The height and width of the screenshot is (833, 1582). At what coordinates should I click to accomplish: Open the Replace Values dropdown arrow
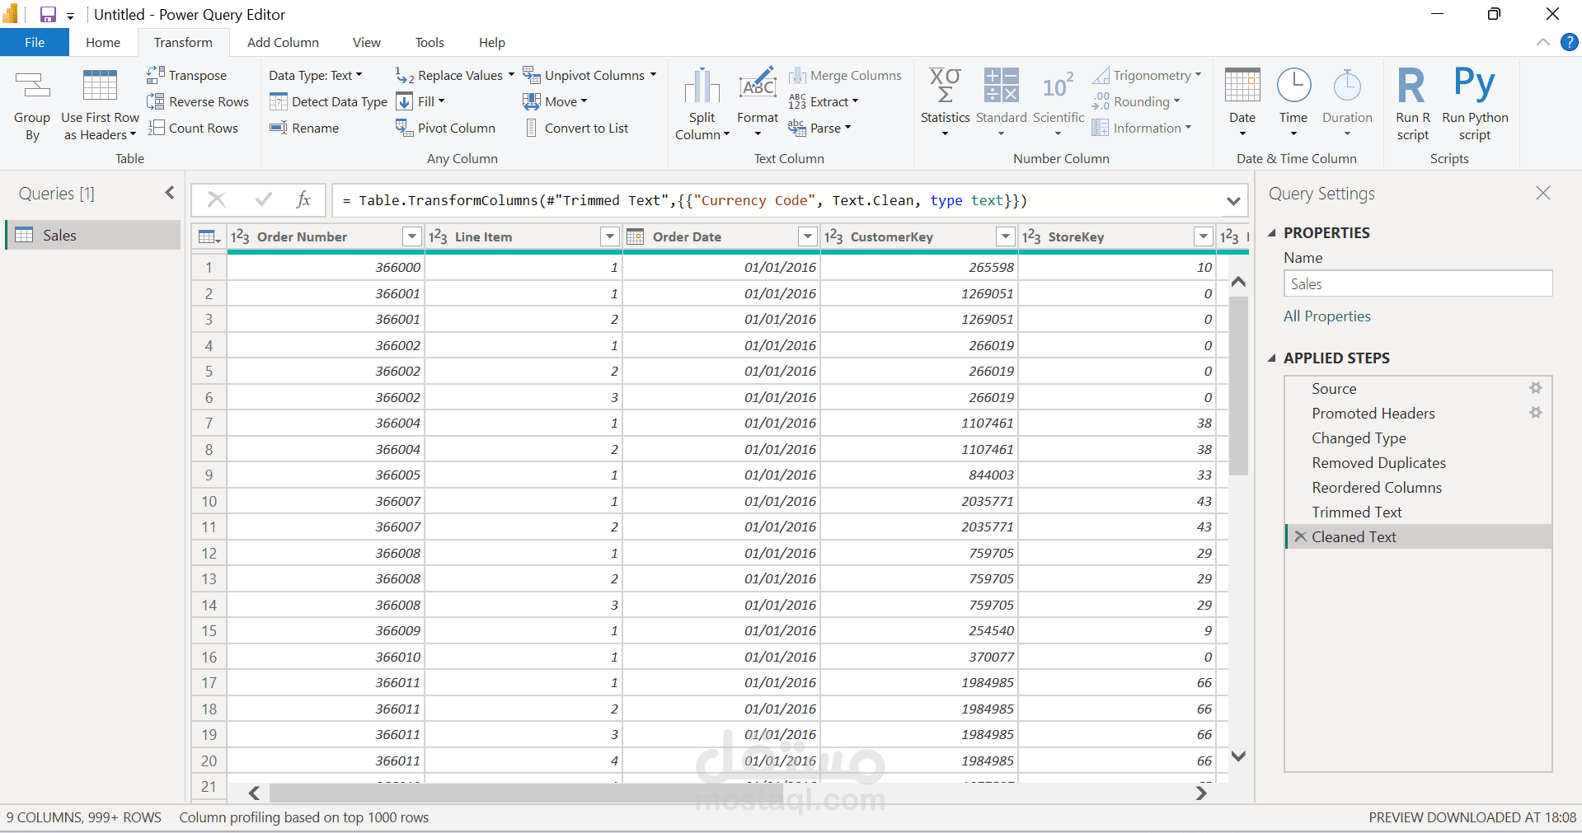[x=511, y=75]
